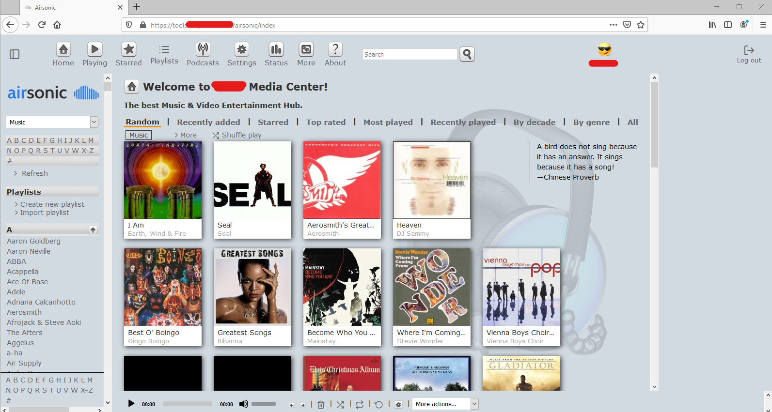Open the Heaven album by DJ Sammy

tap(432, 180)
